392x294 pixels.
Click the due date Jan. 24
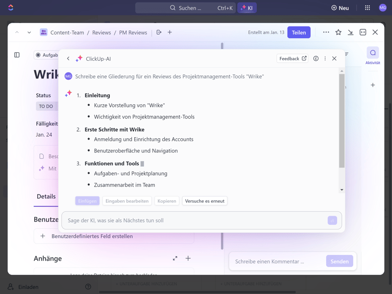(x=44, y=135)
